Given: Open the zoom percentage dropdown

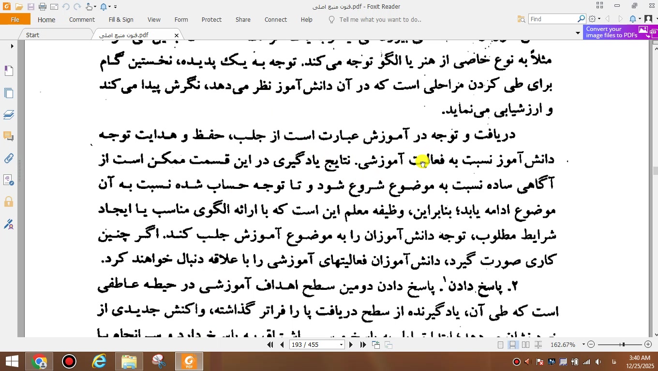Looking at the screenshot, I should pyautogui.click(x=583, y=344).
